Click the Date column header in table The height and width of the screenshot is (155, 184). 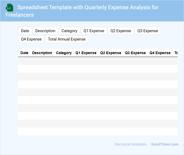(x=24, y=53)
